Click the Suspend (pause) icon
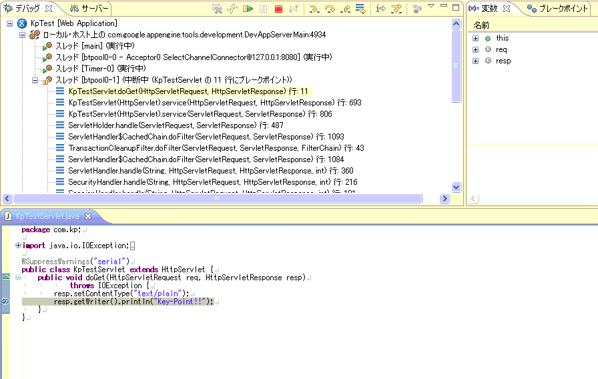The image size is (598, 379). pos(263,9)
